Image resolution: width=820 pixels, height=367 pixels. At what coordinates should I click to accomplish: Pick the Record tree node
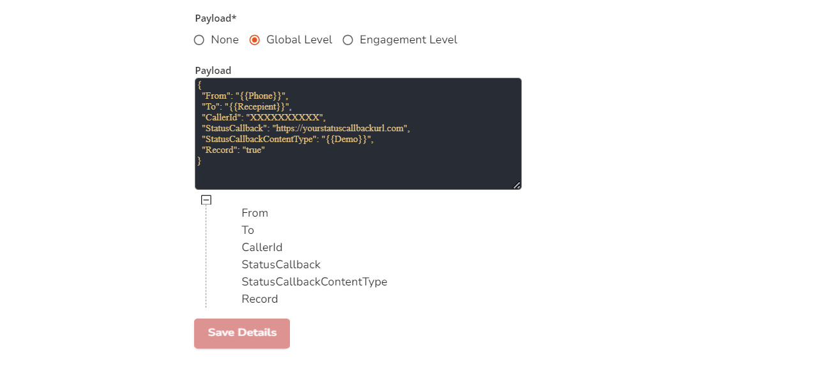tap(260, 299)
